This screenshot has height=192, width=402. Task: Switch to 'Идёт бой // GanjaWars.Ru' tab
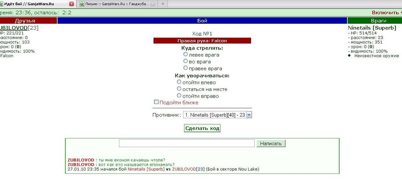(37, 4)
